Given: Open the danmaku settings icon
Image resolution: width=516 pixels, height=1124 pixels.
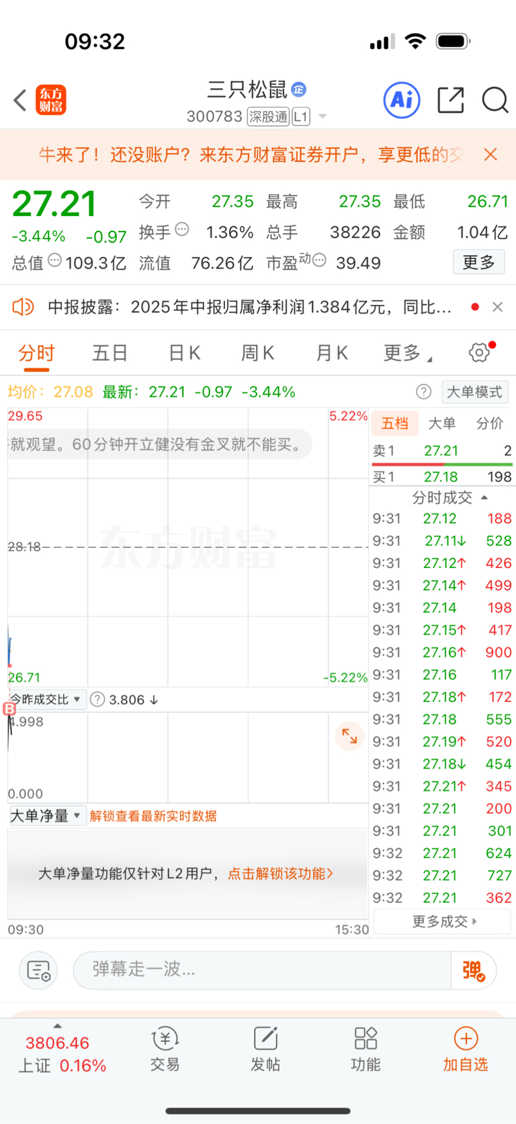Looking at the screenshot, I should [38, 971].
